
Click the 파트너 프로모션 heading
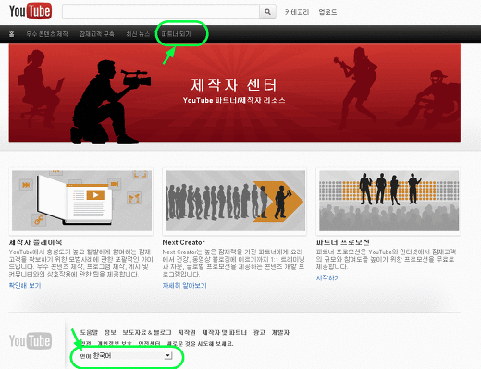pos(343,242)
